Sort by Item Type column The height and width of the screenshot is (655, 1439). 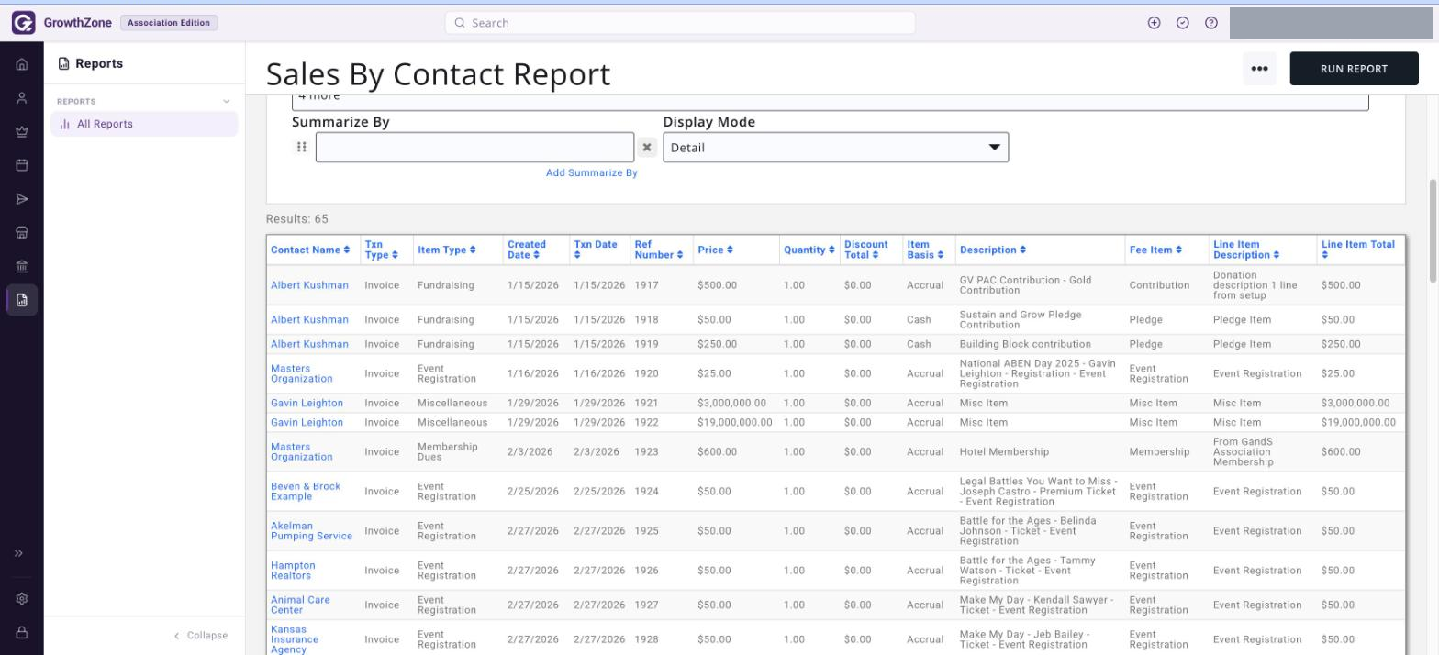(x=447, y=250)
